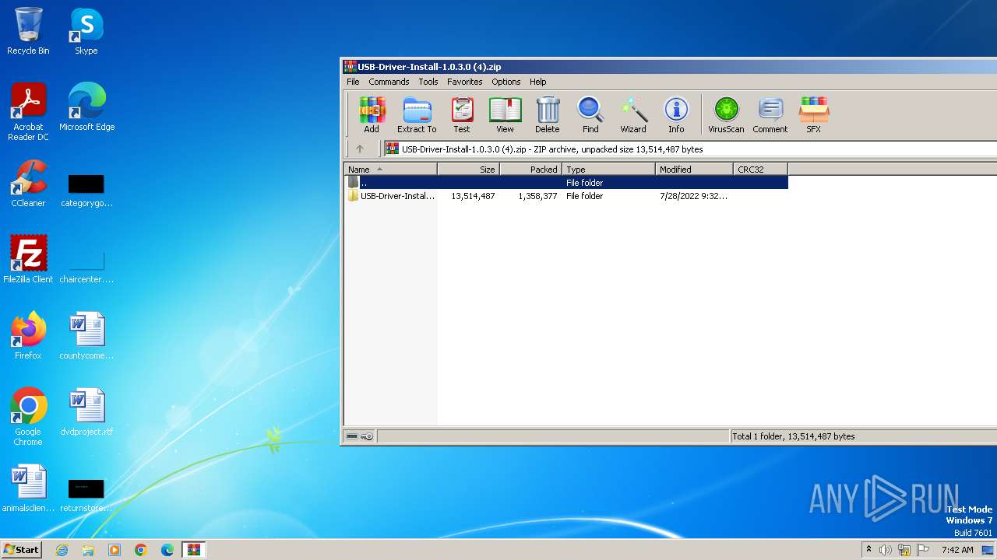
Task: Select the dvdproject.rtf desktop file
Action: (86, 411)
